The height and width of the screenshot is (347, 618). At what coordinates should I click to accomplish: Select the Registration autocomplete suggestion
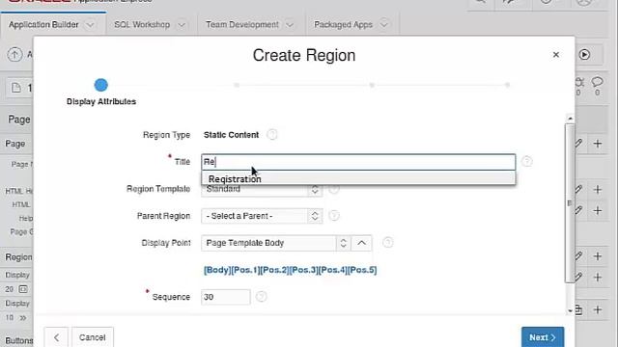358,178
